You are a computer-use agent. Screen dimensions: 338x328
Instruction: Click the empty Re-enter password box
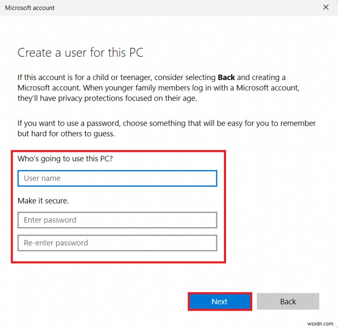pos(117,243)
